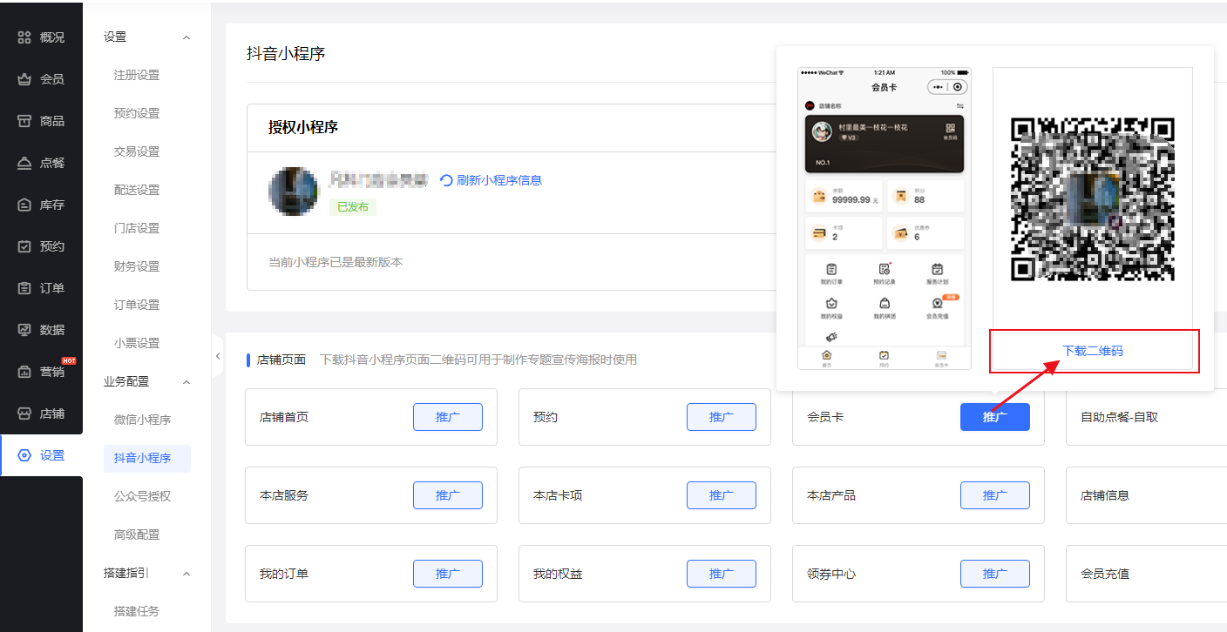The height and width of the screenshot is (632, 1227).
Task: Open 搭建任务 under 搭建指引
Action: (137, 611)
